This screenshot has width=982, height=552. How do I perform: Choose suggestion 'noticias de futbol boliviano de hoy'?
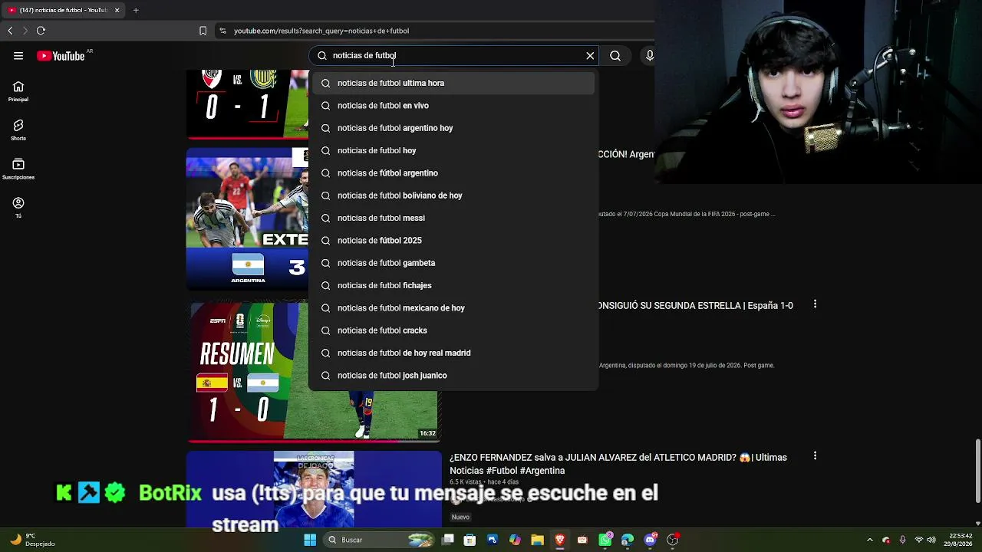(453, 195)
